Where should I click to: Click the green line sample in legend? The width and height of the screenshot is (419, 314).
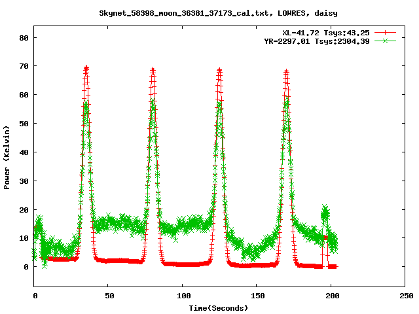coord(385,41)
